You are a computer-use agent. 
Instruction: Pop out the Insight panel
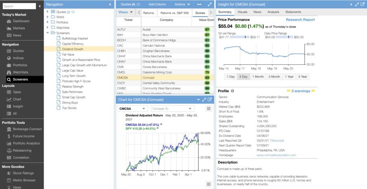click(362, 4)
